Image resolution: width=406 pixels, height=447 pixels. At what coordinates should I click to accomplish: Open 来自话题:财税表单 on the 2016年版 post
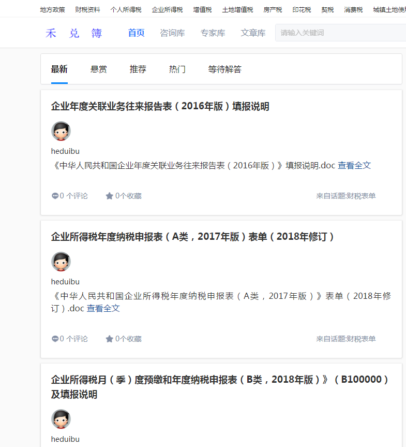pos(346,196)
